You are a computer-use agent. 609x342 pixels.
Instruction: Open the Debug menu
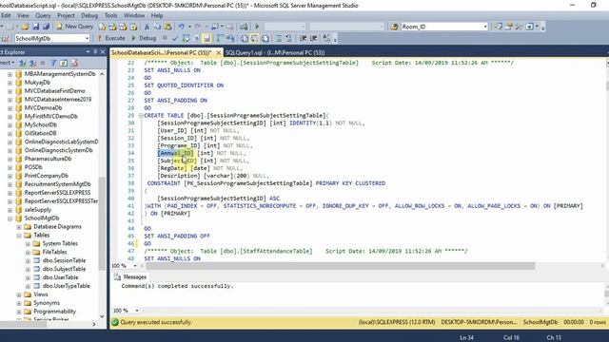click(89, 15)
